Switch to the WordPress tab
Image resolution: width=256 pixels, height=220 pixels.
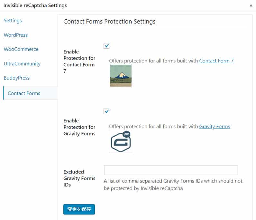click(x=16, y=35)
